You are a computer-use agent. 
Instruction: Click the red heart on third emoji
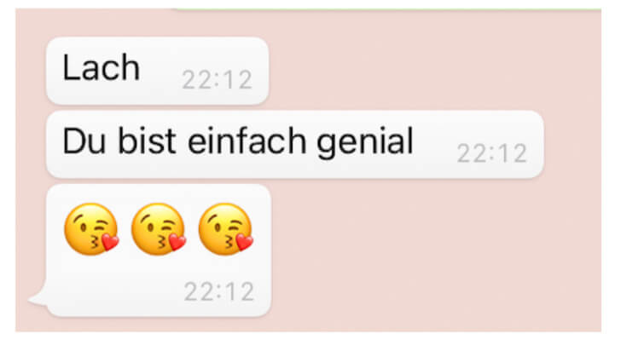[x=244, y=242]
